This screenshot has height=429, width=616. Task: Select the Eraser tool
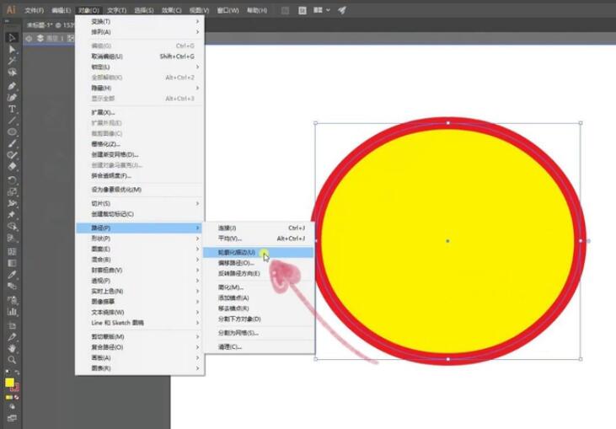coord(12,166)
